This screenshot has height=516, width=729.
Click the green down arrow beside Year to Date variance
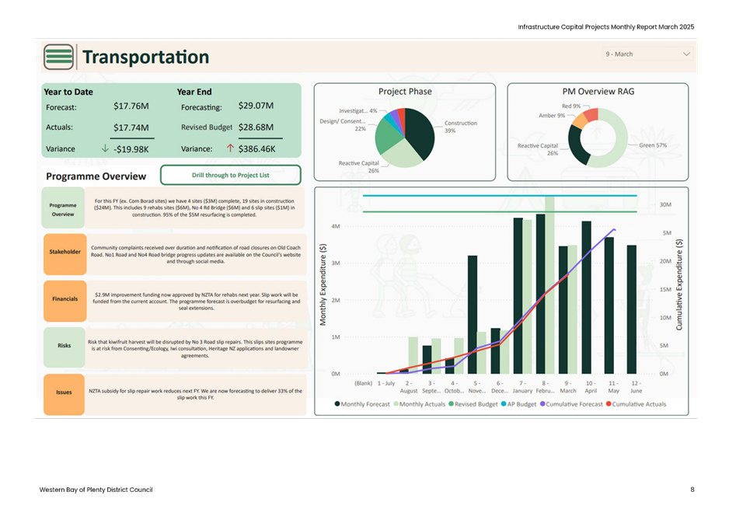(x=105, y=148)
